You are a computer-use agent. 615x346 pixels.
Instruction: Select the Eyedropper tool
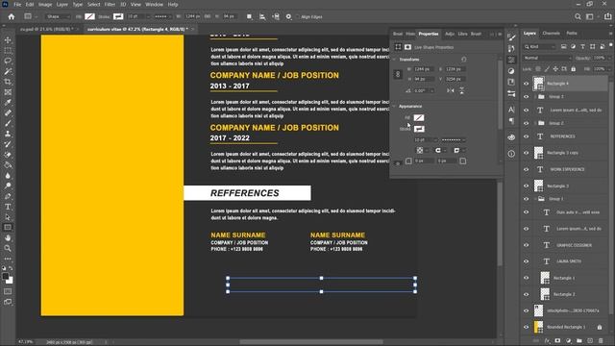(x=8, y=103)
